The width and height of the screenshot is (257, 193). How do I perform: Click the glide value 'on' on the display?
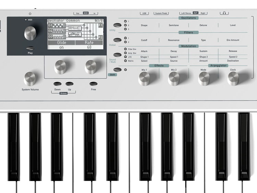(x=61, y=47)
